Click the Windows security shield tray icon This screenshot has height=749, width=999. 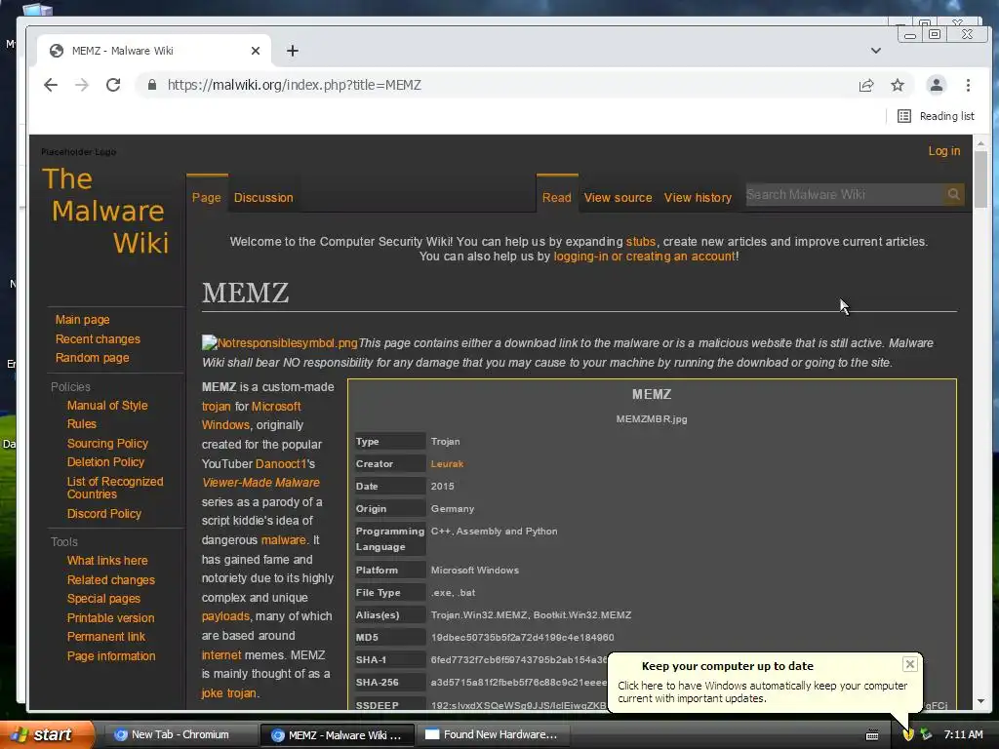click(x=908, y=735)
